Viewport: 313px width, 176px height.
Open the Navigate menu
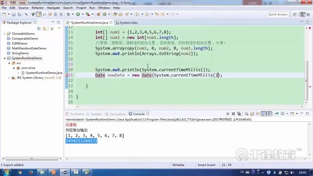tap(53, 8)
